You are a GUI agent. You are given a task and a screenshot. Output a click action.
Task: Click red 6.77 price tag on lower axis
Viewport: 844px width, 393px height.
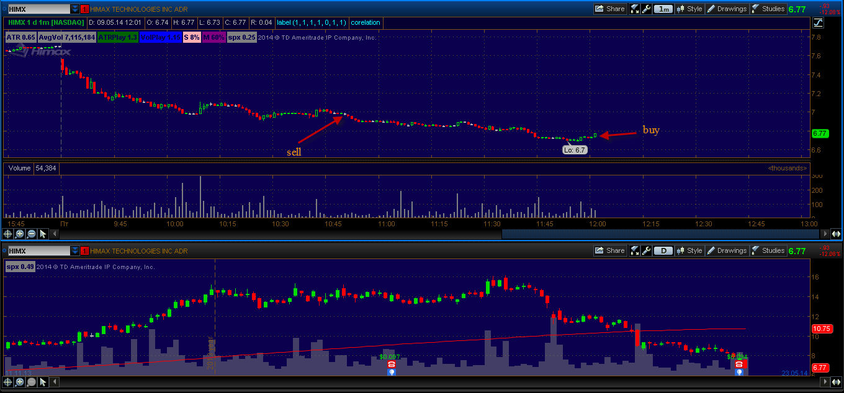coord(819,367)
